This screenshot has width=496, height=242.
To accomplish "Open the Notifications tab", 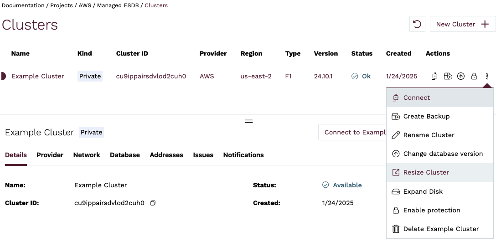I will click(243, 155).
